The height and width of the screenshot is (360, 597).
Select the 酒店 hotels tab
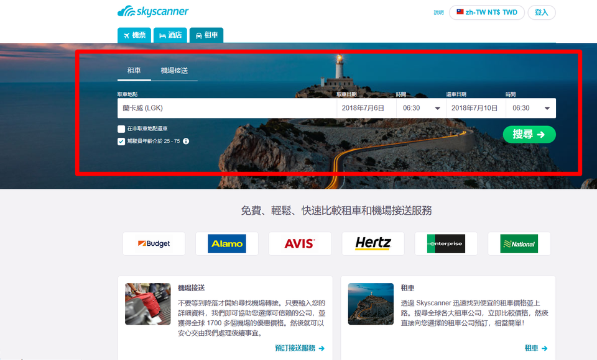pos(170,35)
